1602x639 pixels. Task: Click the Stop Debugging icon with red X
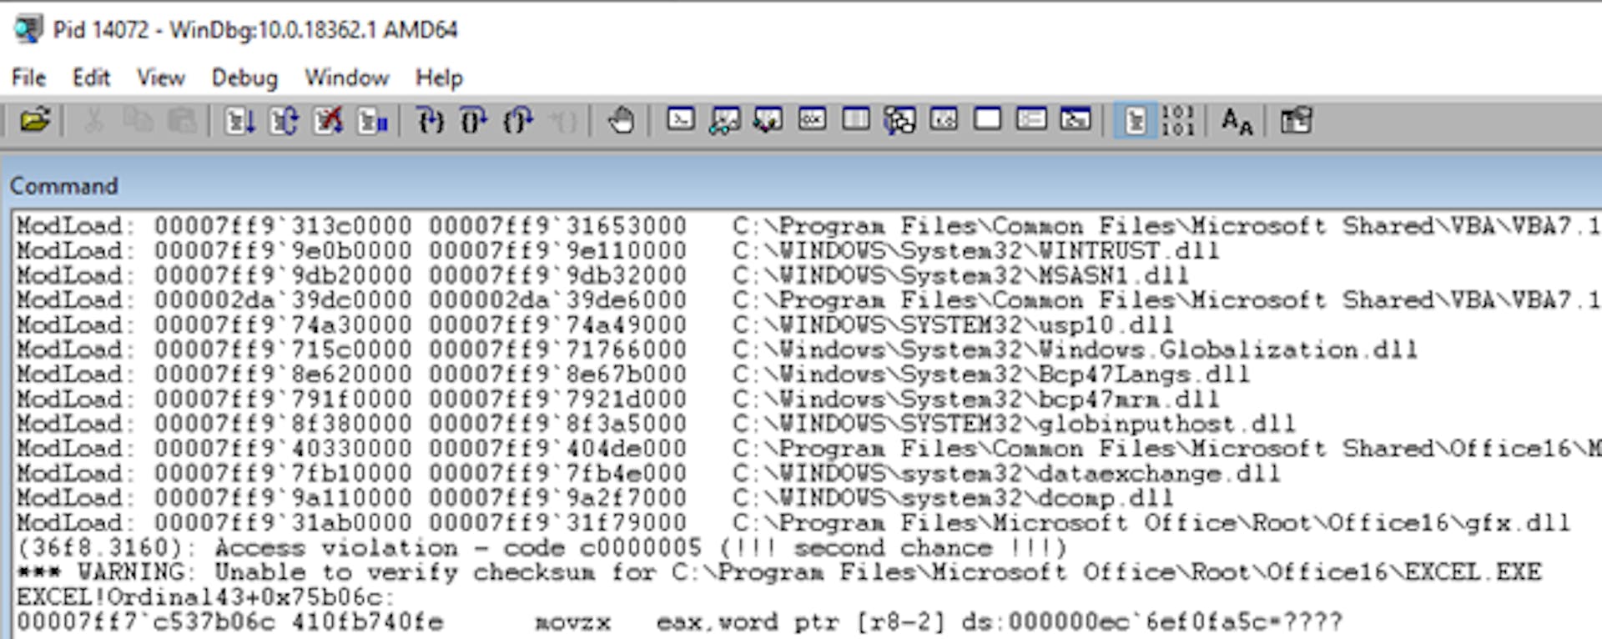[328, 121]
